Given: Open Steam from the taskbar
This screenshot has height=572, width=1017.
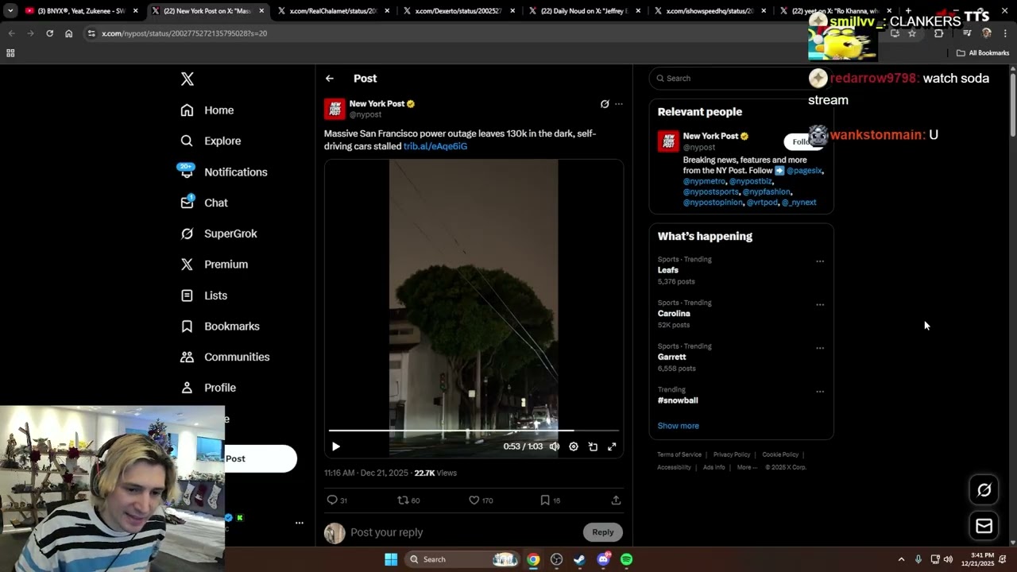Looking at the screenshot, I should click(x=580, y=559).
